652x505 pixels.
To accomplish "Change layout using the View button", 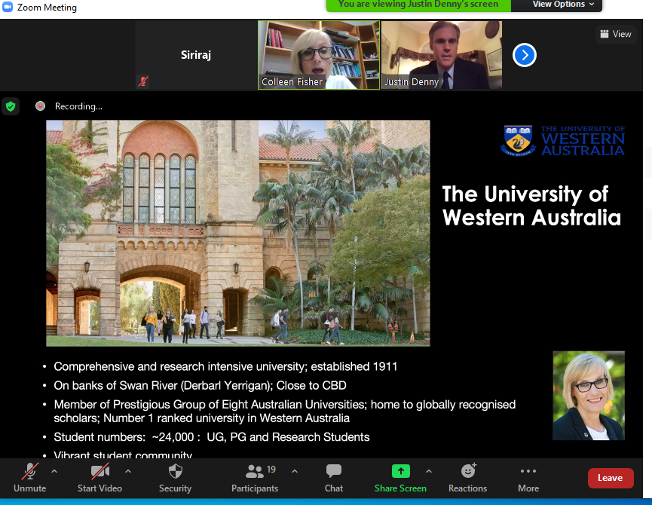I will click(x=615, y=34).
